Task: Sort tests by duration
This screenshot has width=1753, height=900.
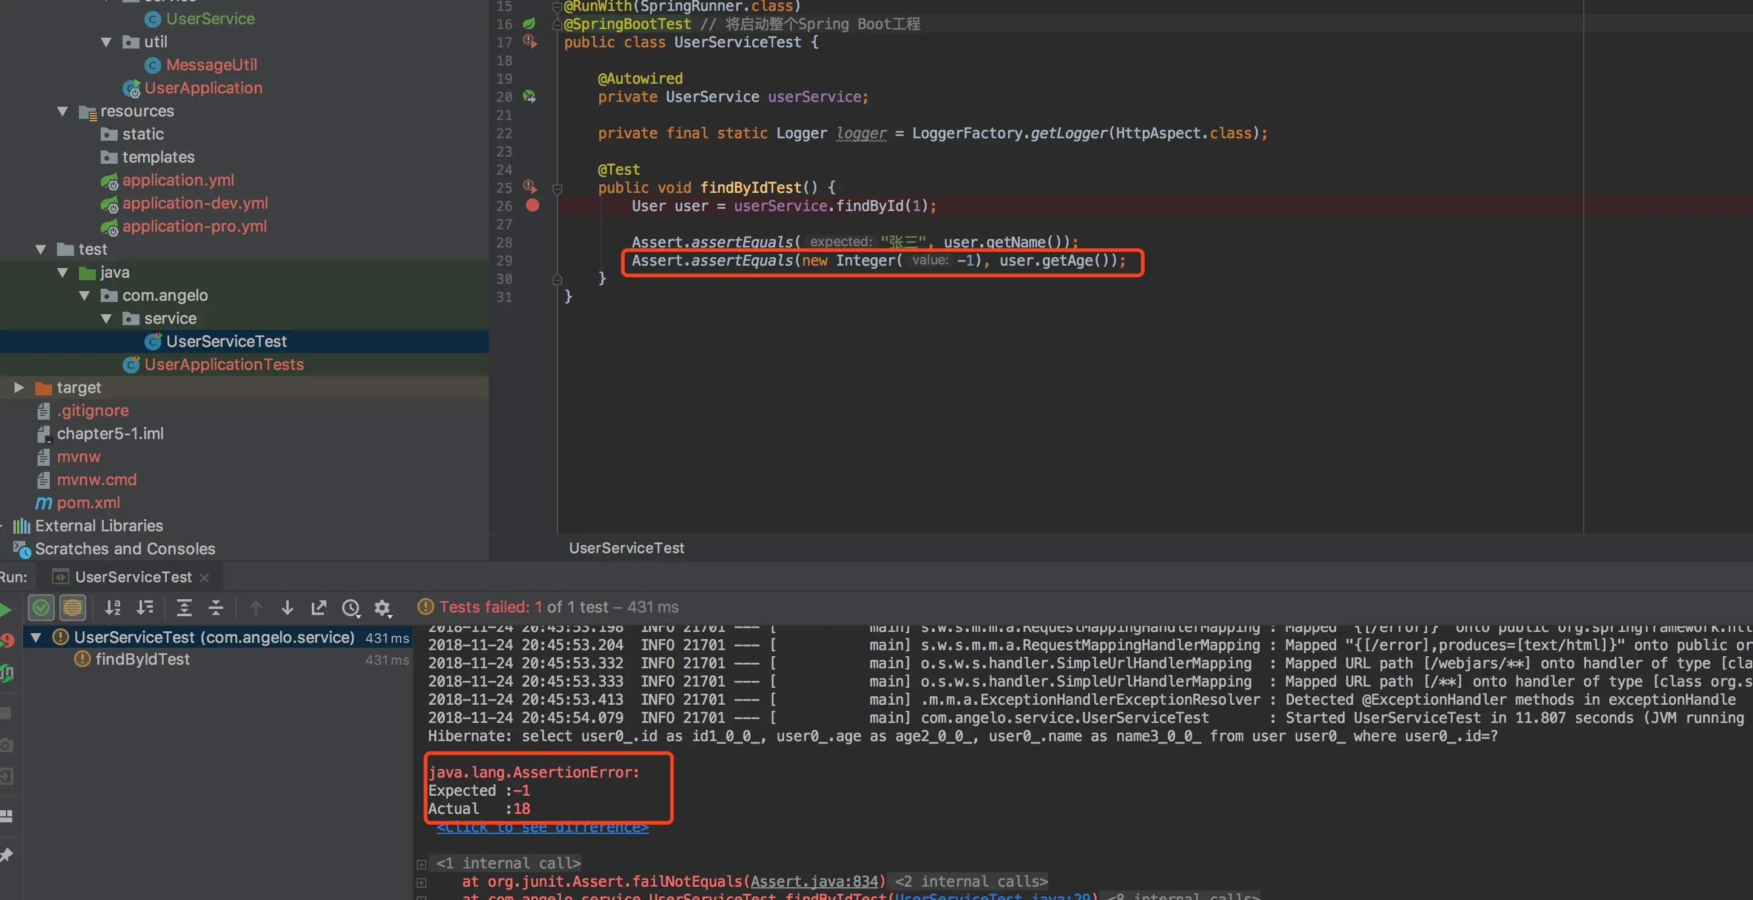Action: (x=145, y=608)
